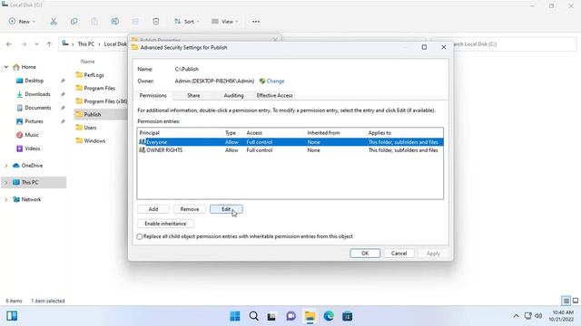Open the Windows Start menu
Screen dimensions: 581x326
pyautogui.click(x=235, y=316)
